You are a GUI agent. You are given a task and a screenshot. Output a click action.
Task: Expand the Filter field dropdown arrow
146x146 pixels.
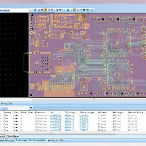click(28, 108)
